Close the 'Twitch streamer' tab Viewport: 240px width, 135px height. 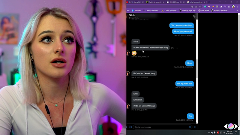click(x=163, y=2)
